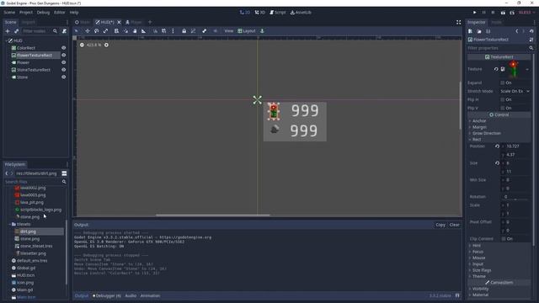
Task: Open the Stretch Mode dropdown
Action: coord(515,92)
